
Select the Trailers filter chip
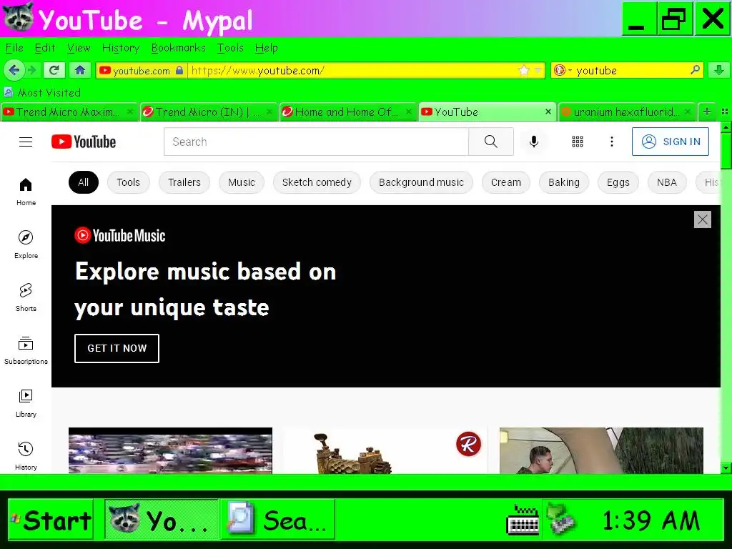click(184, 182)
